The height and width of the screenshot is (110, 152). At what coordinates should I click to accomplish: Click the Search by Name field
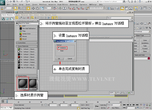(28, 23)
